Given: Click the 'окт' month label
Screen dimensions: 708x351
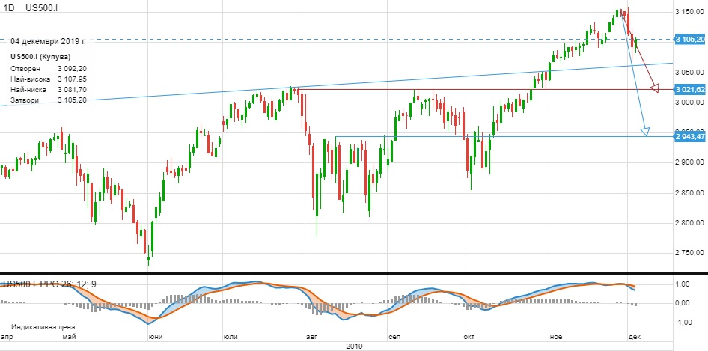Looking at the screenshot, I should (x=469, y=337).
